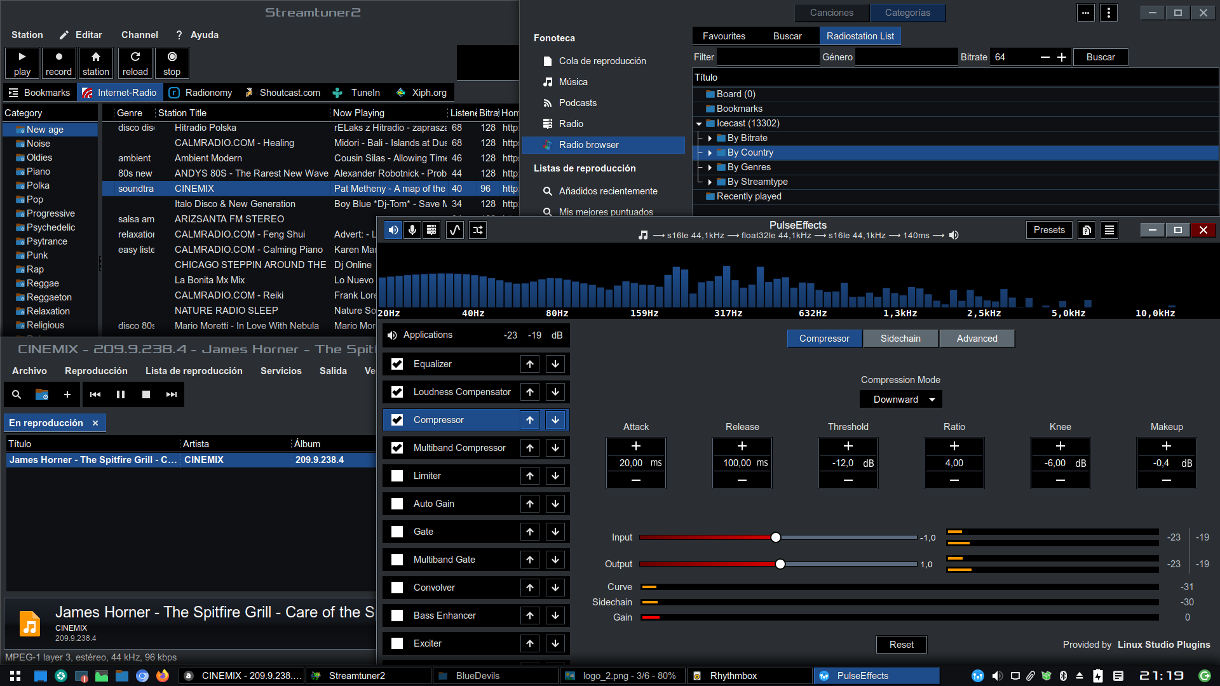Click the icon beside the PulseEffects Presets button
The image size is (1220, 686).
(x=1087, y=230)
